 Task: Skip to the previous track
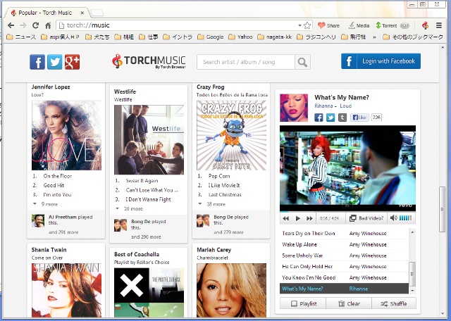tap(285, 218)
